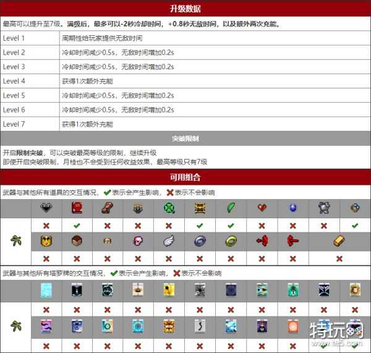371x353 pixels.
Task: Click the white Wings item icon
Action: 167,240
